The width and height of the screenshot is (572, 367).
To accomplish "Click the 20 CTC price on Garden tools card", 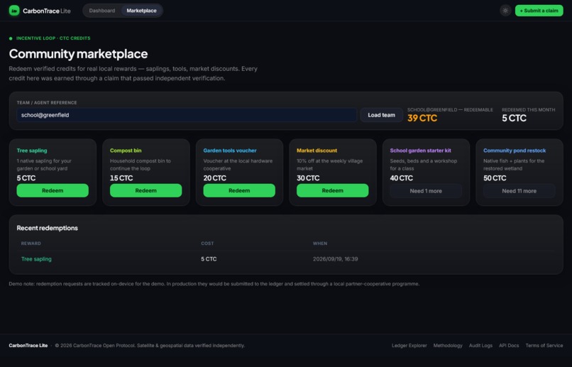I will coord(215,178).
